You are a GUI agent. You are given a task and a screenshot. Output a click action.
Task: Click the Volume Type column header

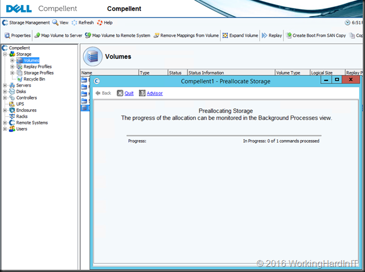292,73
